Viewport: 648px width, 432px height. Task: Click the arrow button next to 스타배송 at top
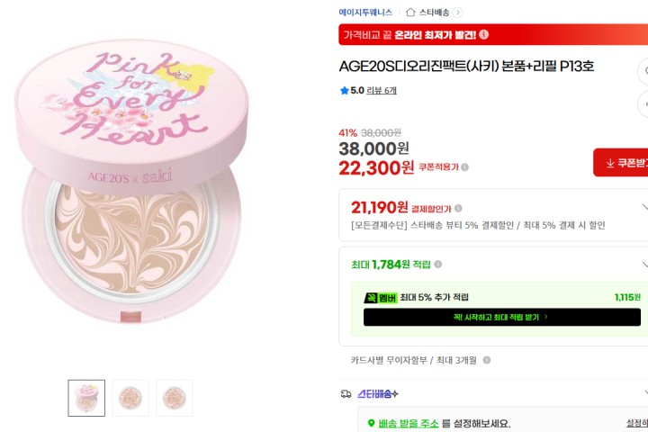point(457,13)
